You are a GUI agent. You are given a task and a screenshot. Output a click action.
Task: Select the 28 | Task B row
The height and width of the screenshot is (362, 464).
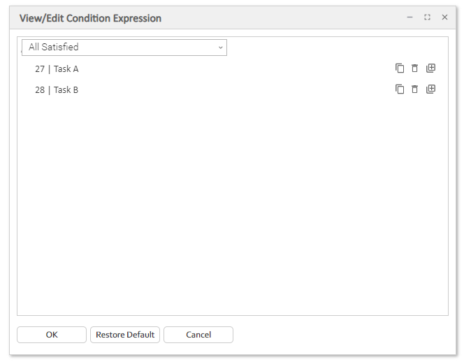coord(57,90)
